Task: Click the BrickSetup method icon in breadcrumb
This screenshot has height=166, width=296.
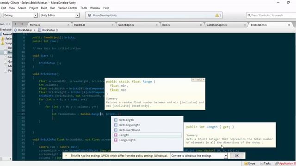Action: pyautogui.click(x=39, y=30)
